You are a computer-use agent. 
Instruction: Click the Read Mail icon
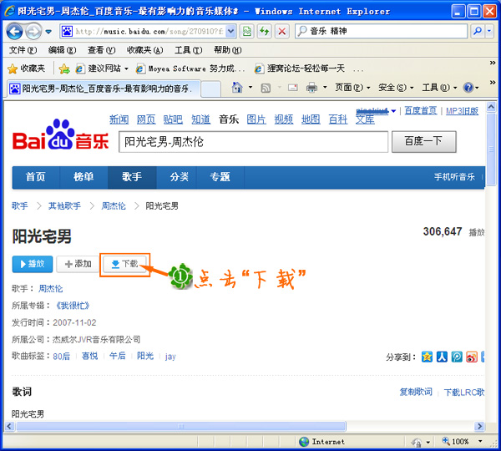[293, 88]
